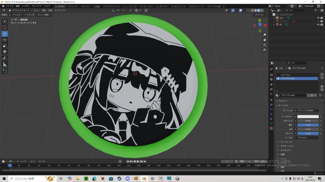Open the ウィンドウ menu
Image resolution: width=325 pixels, height=182 pixels.
pyautogui.click(x=37, y=6)
